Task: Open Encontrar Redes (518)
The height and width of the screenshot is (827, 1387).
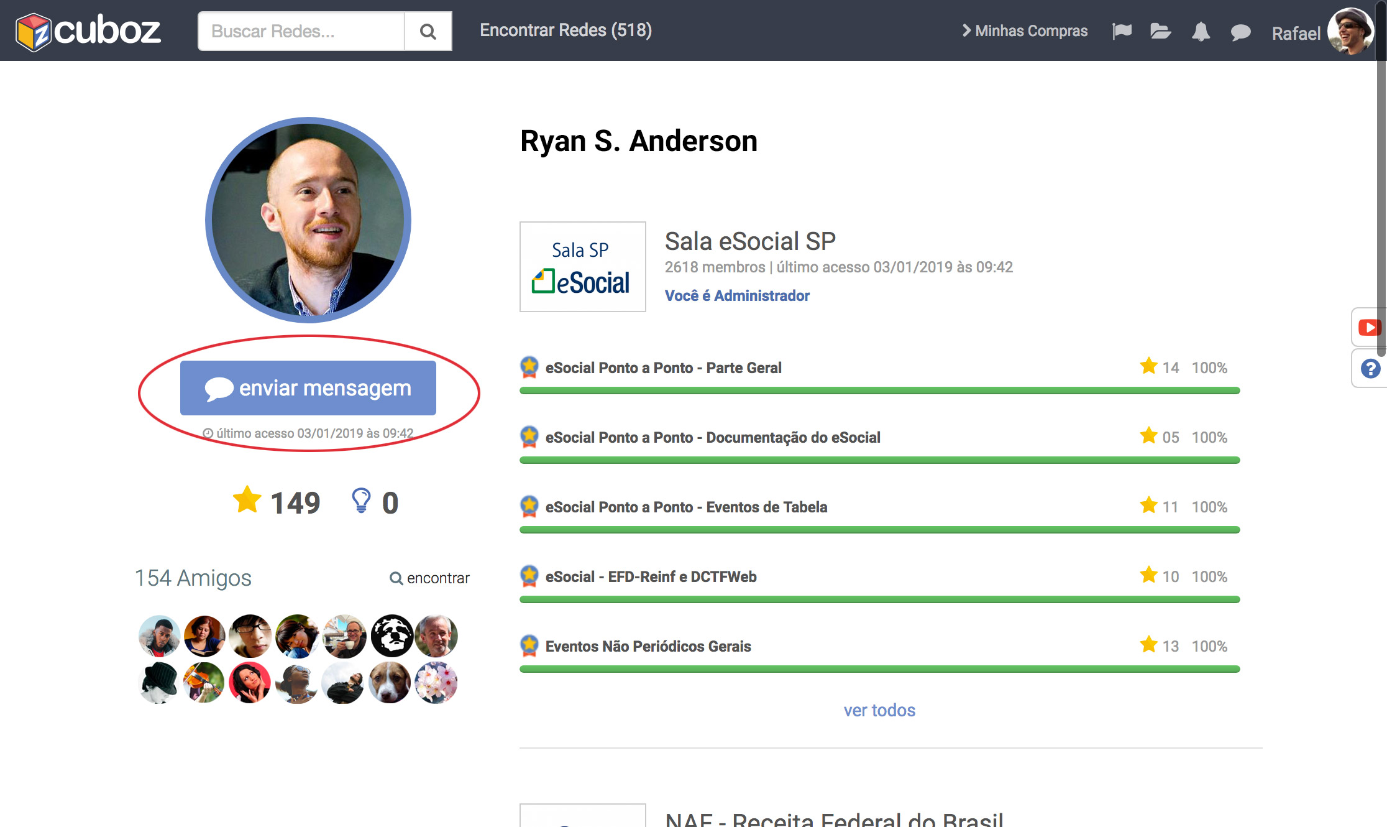Action: coord(565,30)
